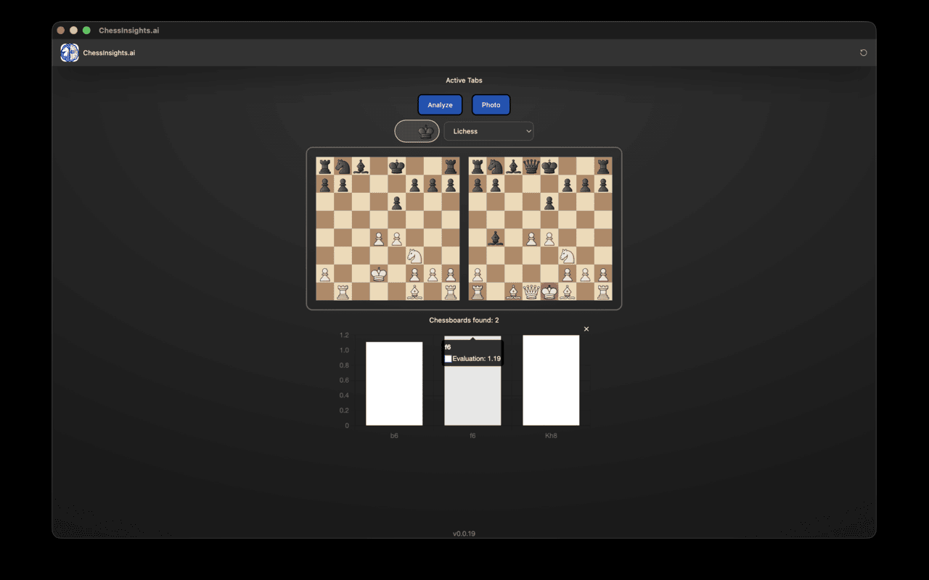
Task: Click the Kh8 move label on the chart
Action: (x=551, y=436)
